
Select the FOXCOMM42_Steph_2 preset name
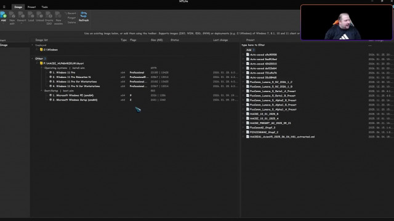[x=264, y=132]
